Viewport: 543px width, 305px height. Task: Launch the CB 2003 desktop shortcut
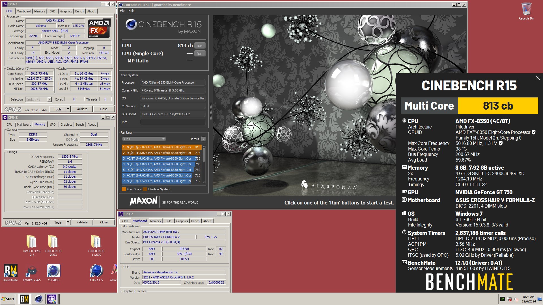tap(53, 273)
